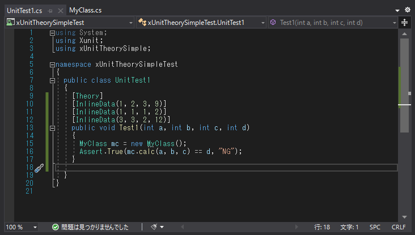Click Assert.True on line 16

click(x=101, y=151)
